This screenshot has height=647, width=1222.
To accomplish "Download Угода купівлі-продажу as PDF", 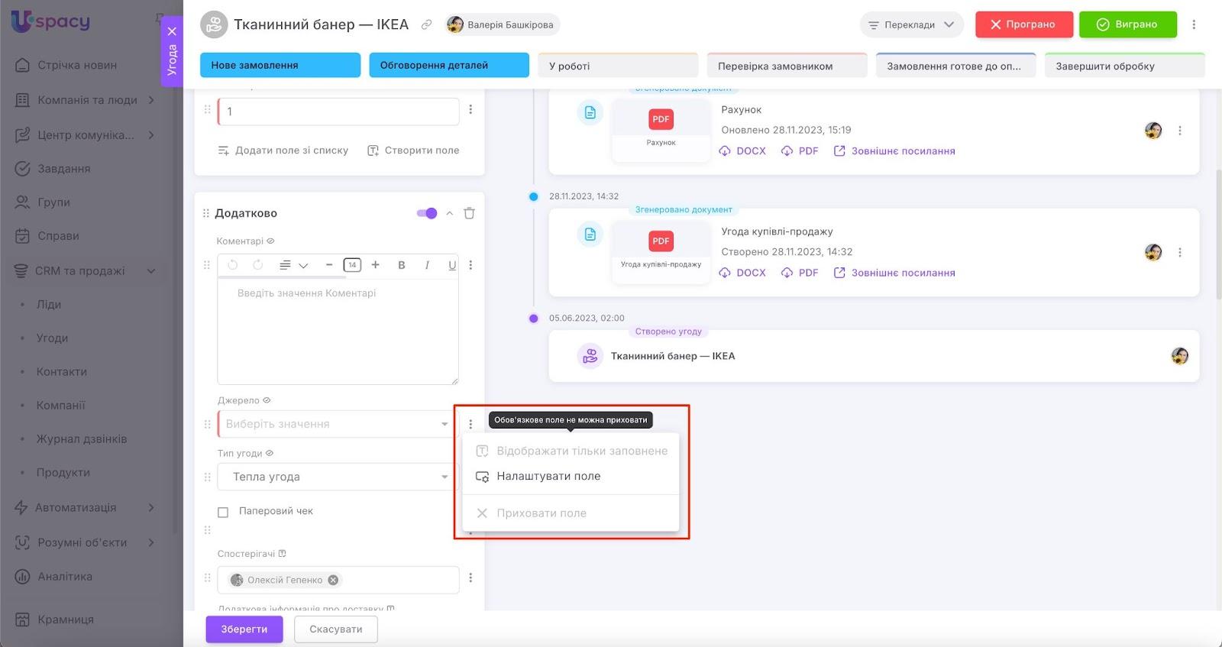I will (800, 273).
